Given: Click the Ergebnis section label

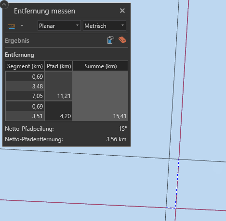Looking at the screenshot, I should [17, 41].
